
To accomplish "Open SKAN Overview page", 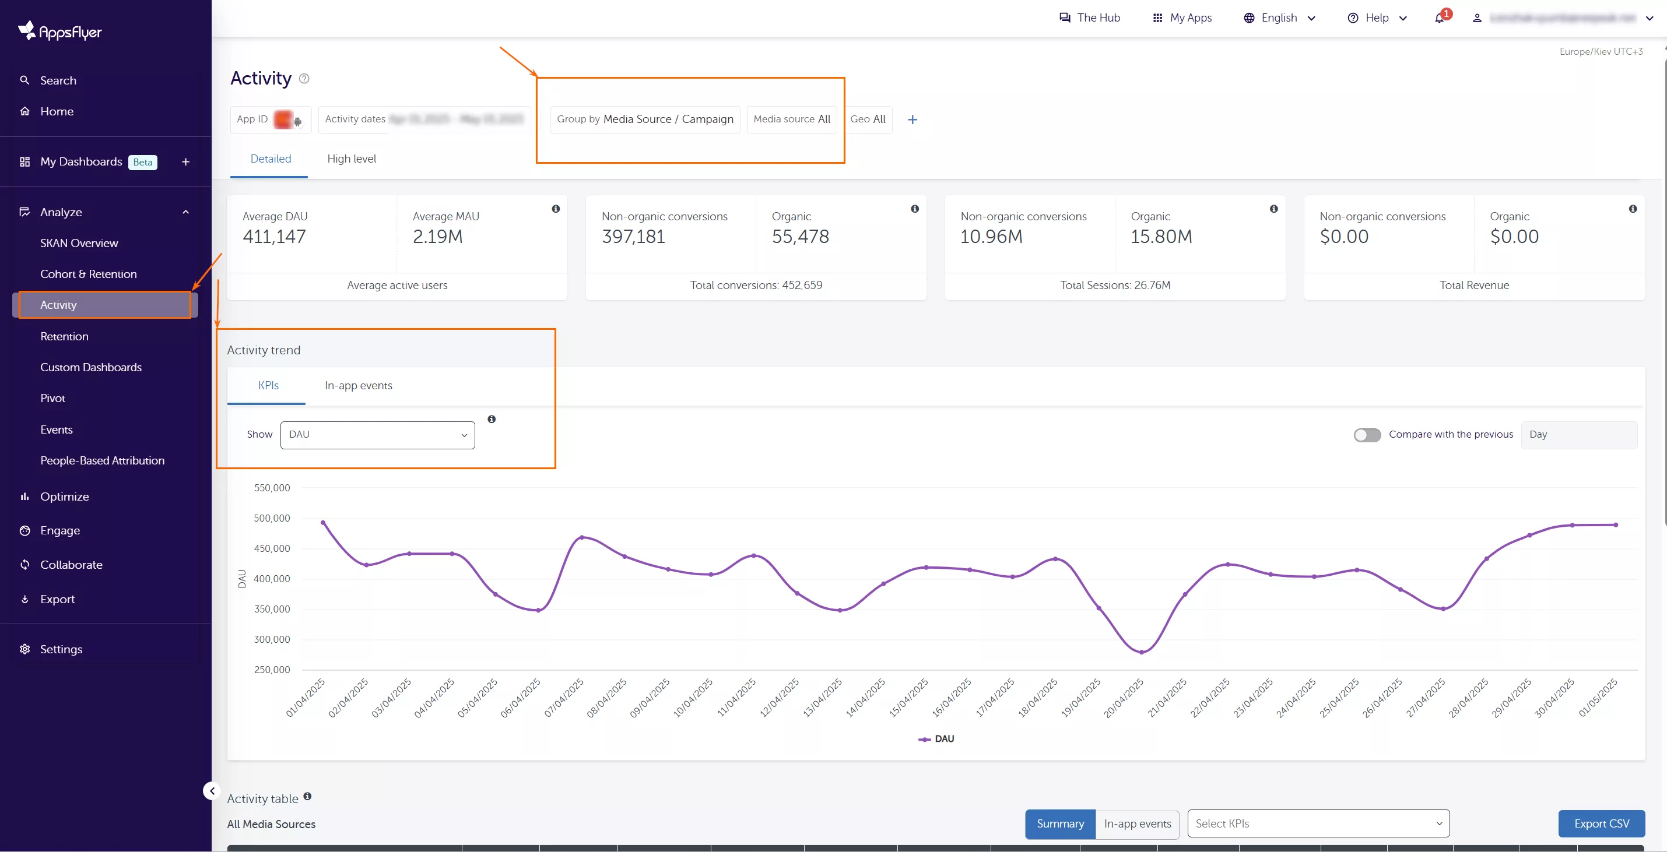I will point(79,243).
